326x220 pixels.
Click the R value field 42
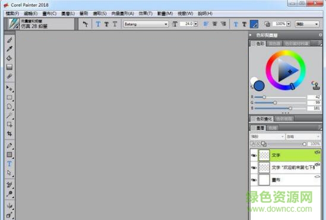314,97
